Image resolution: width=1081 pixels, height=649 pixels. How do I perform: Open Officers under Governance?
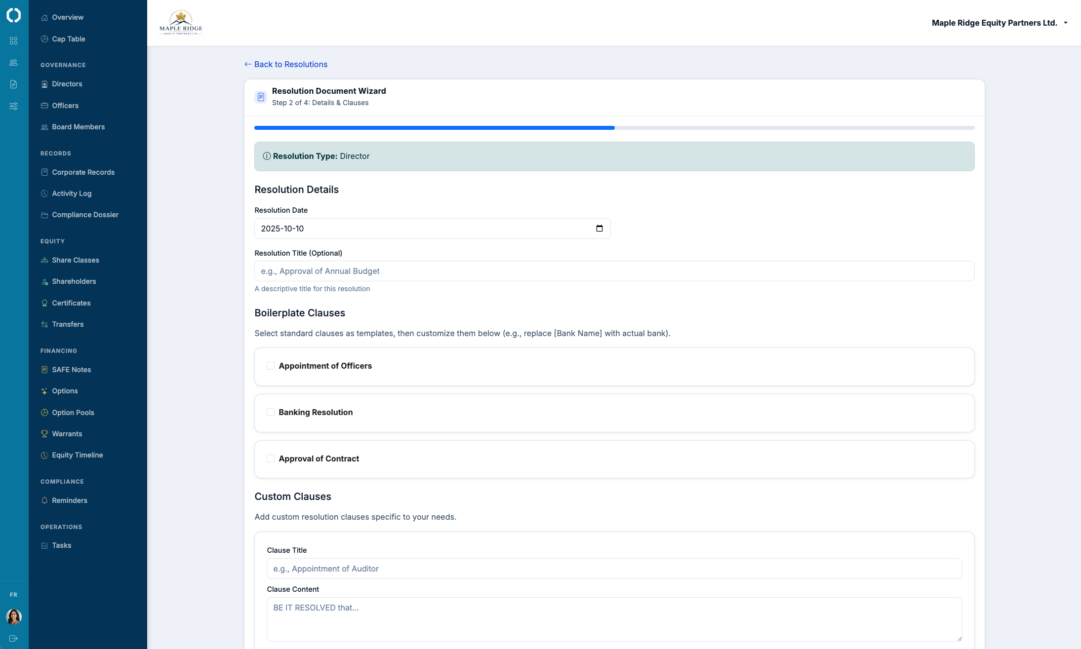click(65, 106)
